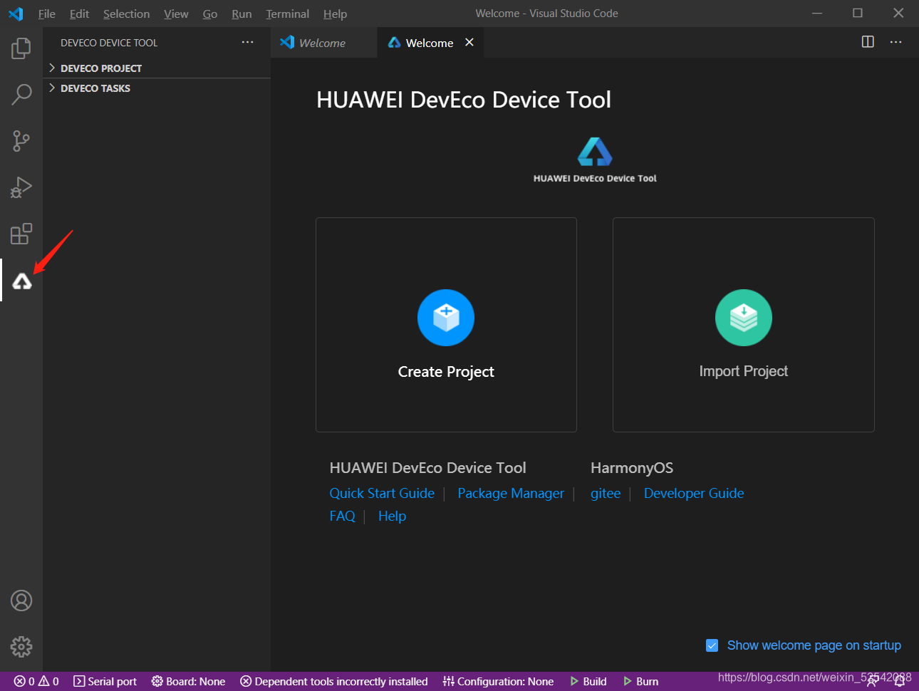This screenshot has height=691, width=919.
Task: Open the Package Manager link
Action: (x=511, y=493)
